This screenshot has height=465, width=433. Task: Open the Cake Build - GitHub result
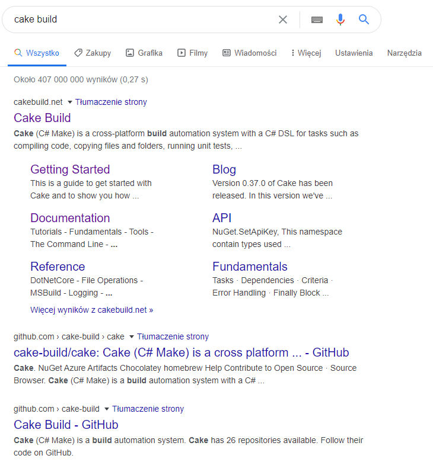pyautogui.click(x=66, y=425)
